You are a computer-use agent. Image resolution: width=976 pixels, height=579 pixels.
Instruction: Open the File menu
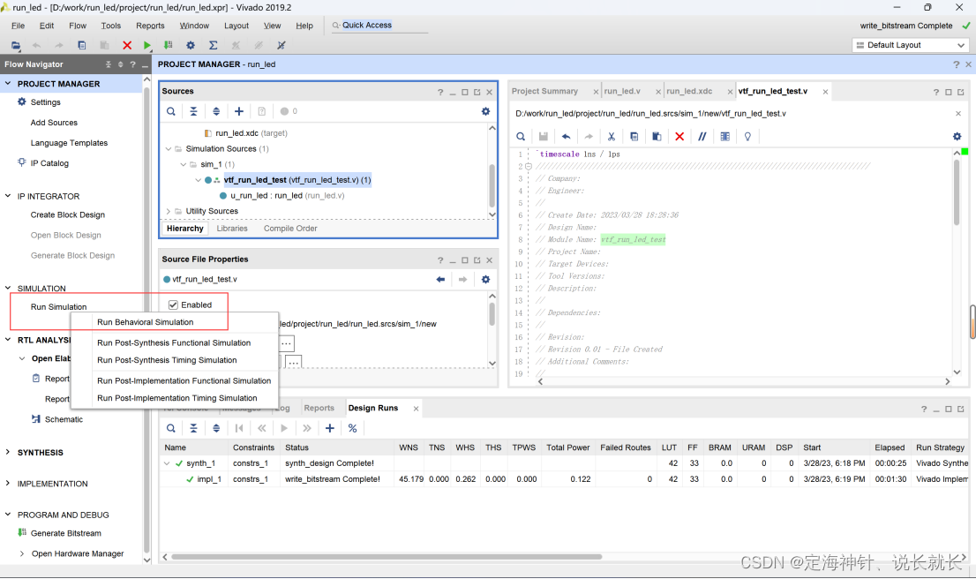pos(18,26)
